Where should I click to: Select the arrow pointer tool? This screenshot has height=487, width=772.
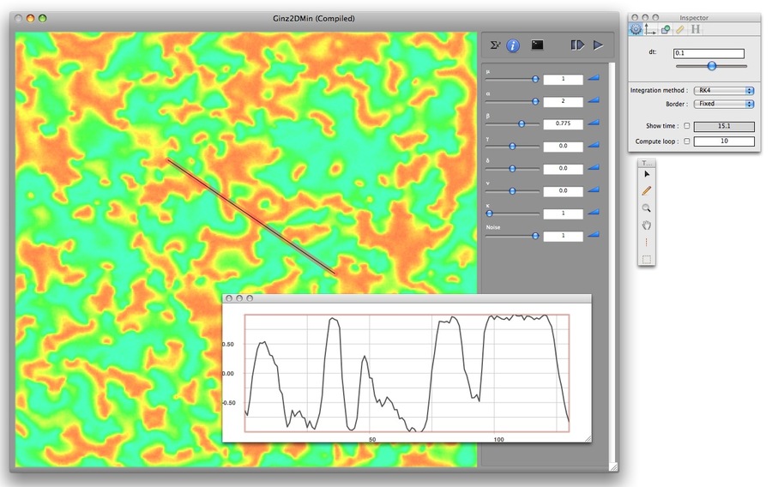tap(647, 174)
